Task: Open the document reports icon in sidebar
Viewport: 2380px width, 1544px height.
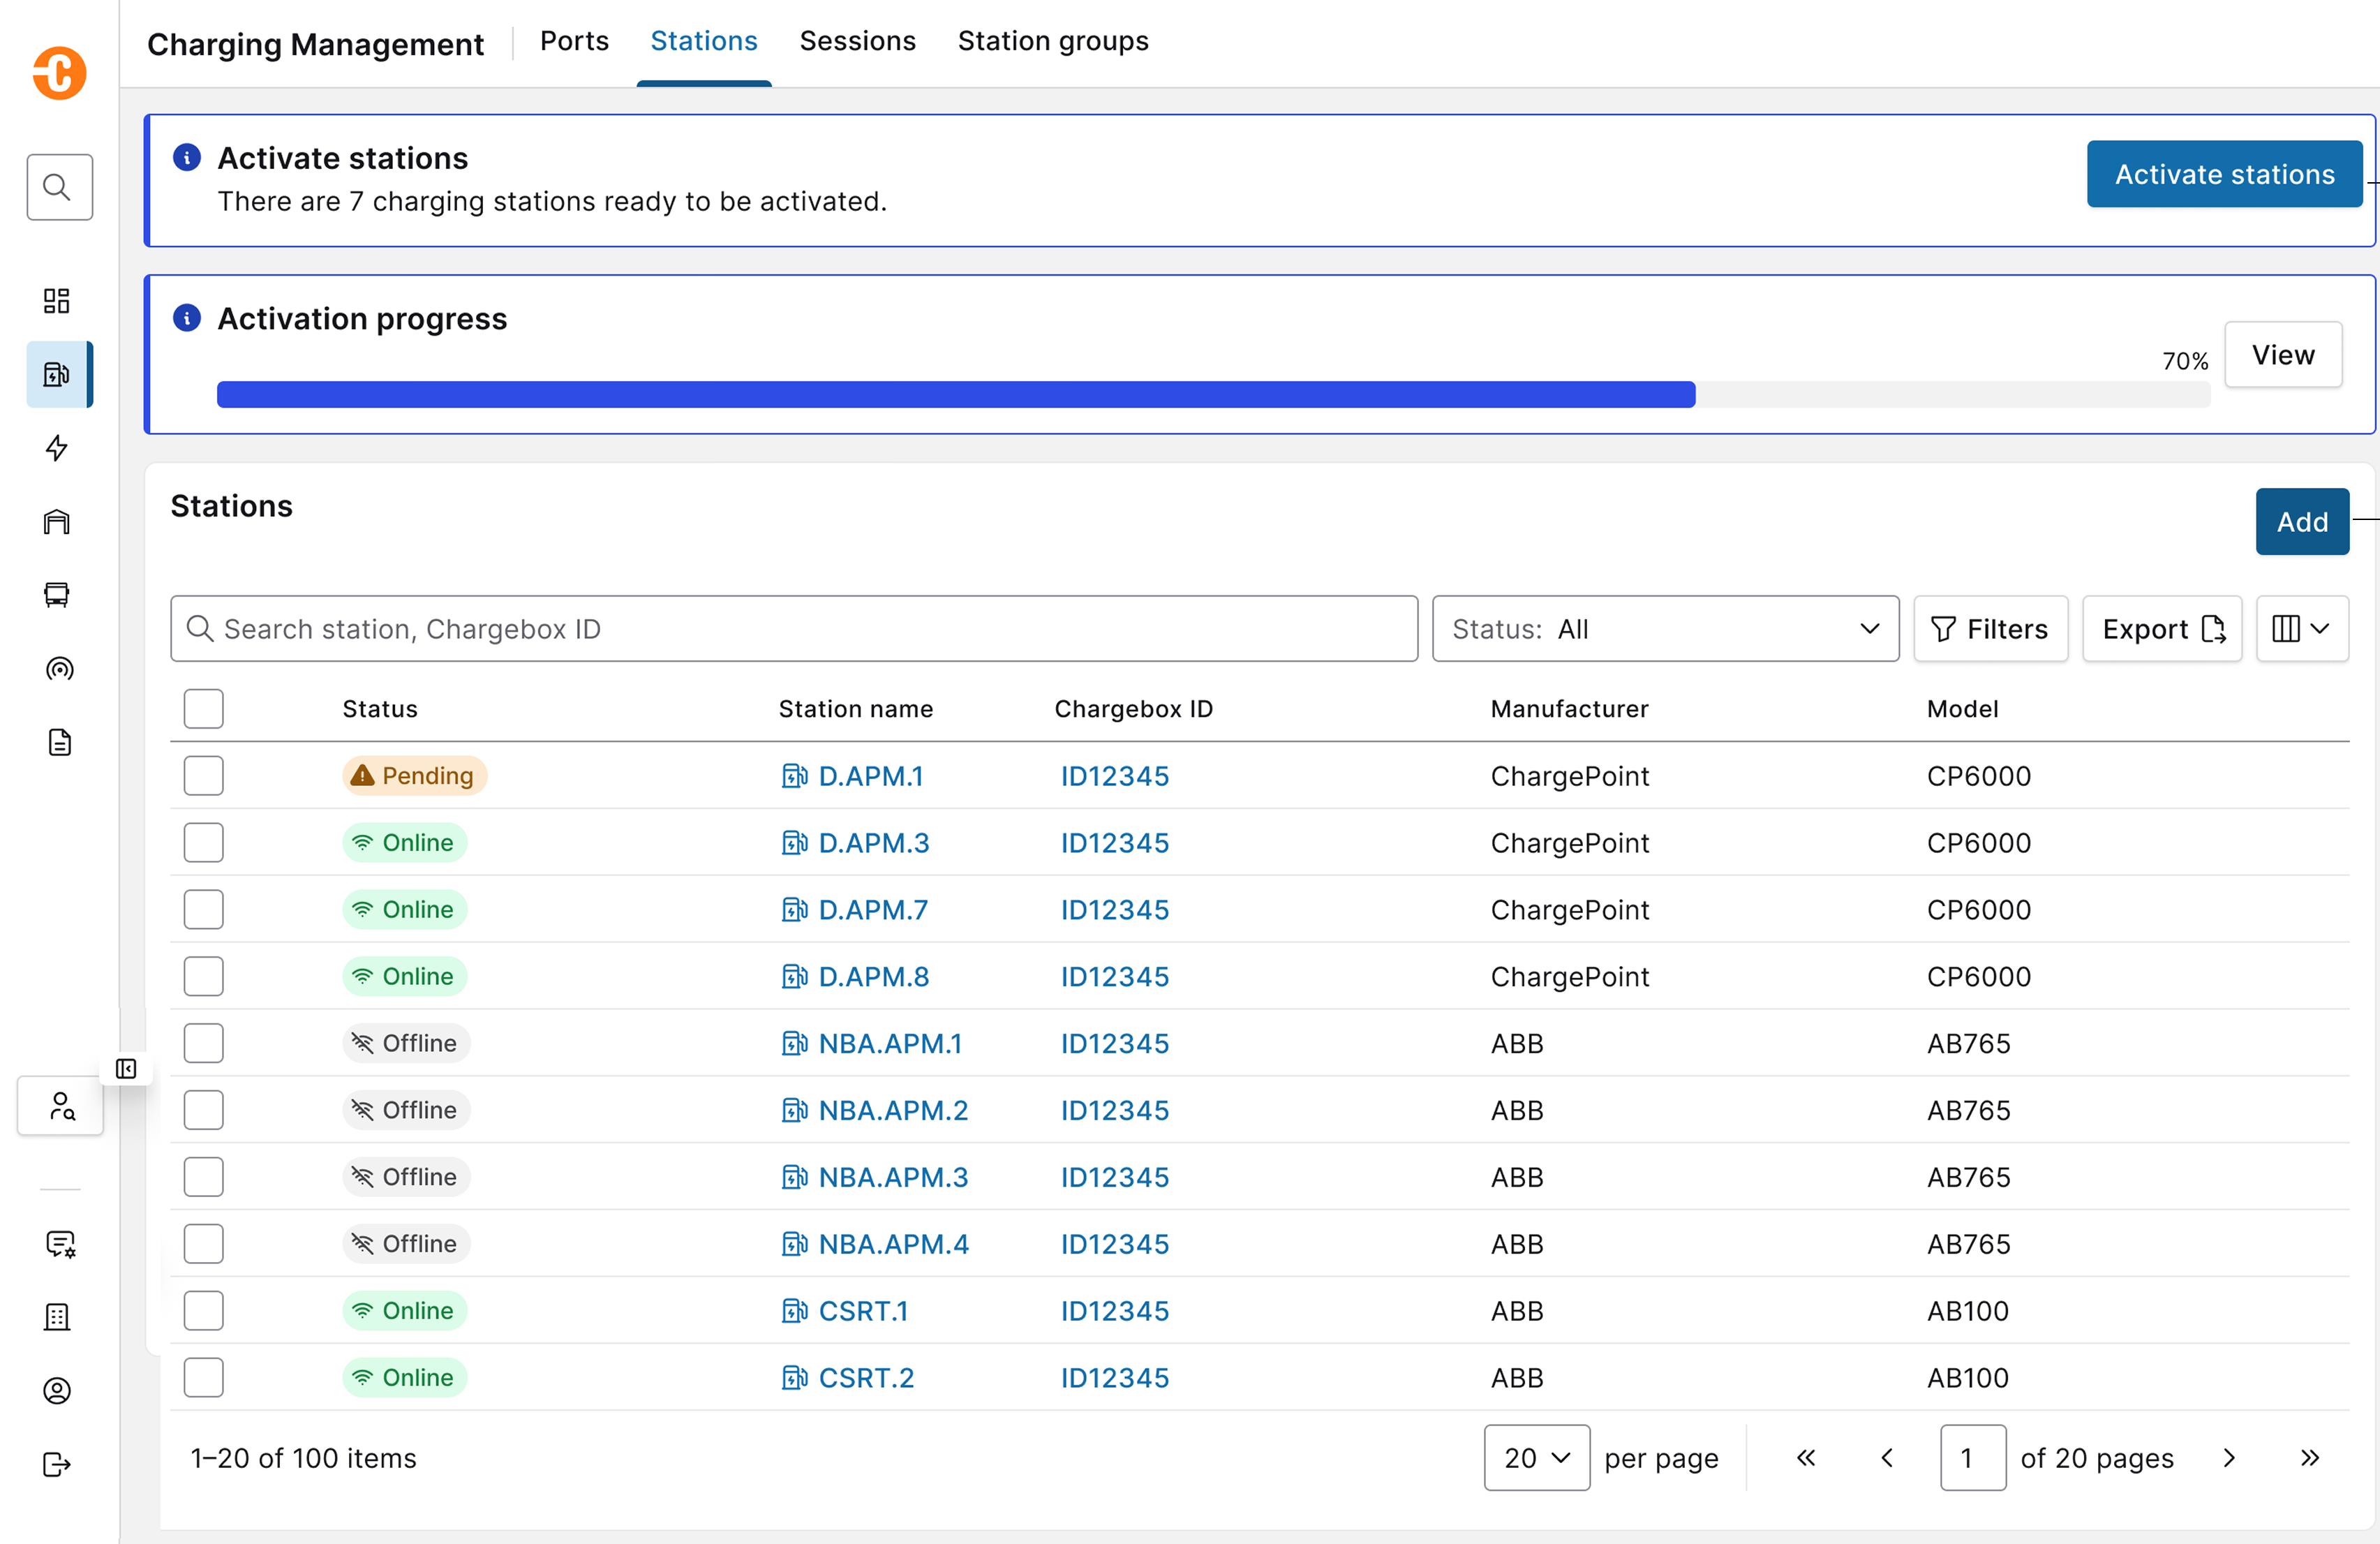Action: click(x=59, y=742)
